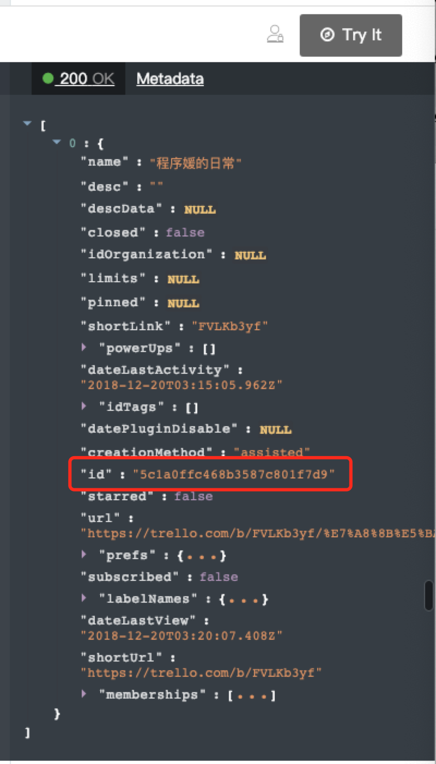Click the green status dot icon

[x=48, y=78]
